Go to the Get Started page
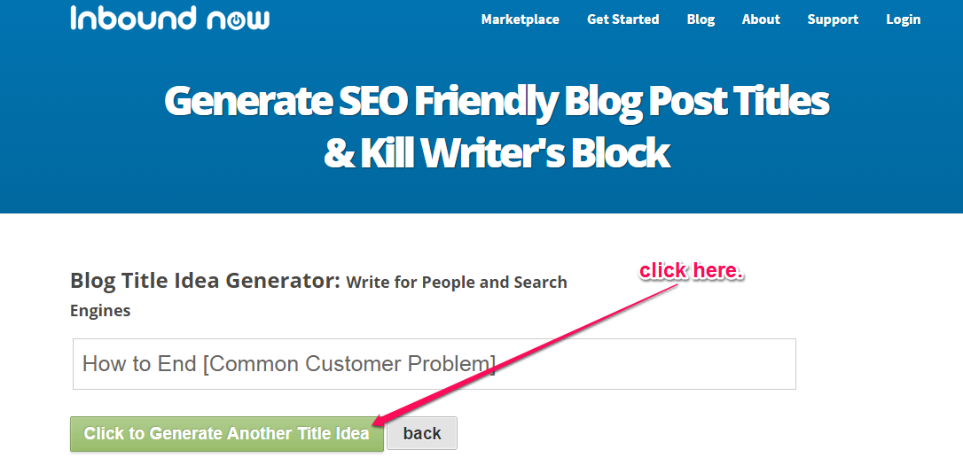 [622, 19]
